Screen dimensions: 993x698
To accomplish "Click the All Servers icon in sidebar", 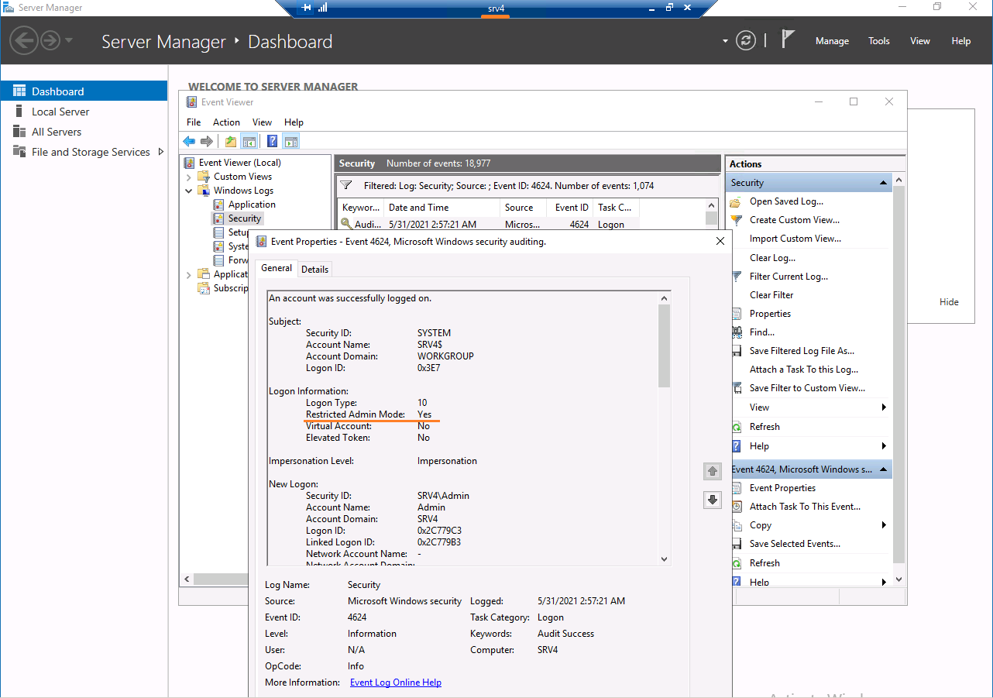I will [19, 132].
